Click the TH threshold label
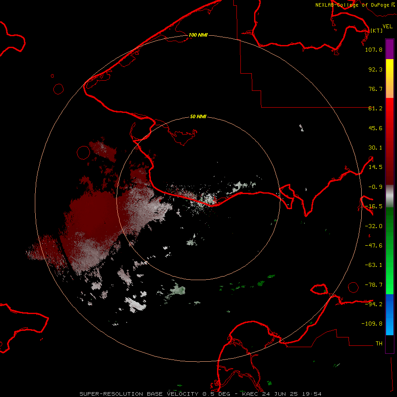Image resolution: width=397 pixels, height=397 pixels. 379,344
